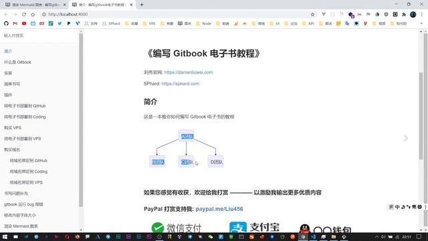Image resolution: width=428 pixels, height=241 pixels.
Task: Click the sidebar search input field
Action: (x=39, y=35)
